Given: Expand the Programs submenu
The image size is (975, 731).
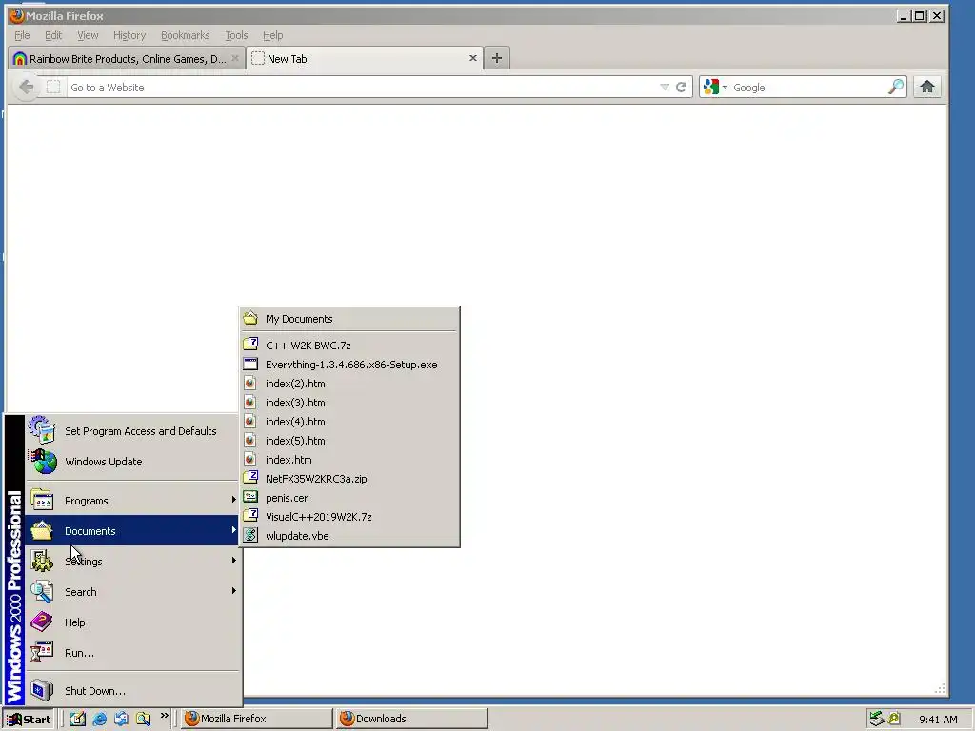Looking at the screenshot, I should click(131, 501).
